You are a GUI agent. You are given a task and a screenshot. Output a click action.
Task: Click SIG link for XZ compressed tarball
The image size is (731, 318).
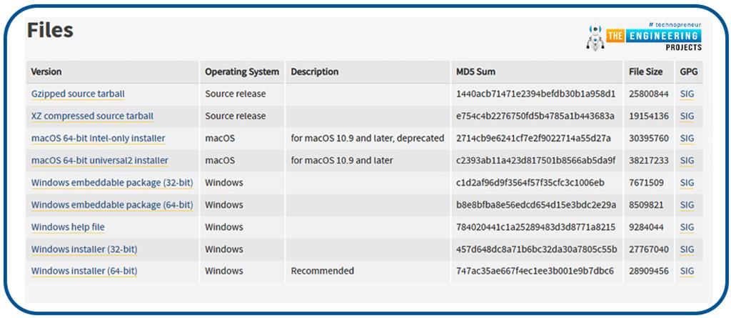[x=687, y=116]
